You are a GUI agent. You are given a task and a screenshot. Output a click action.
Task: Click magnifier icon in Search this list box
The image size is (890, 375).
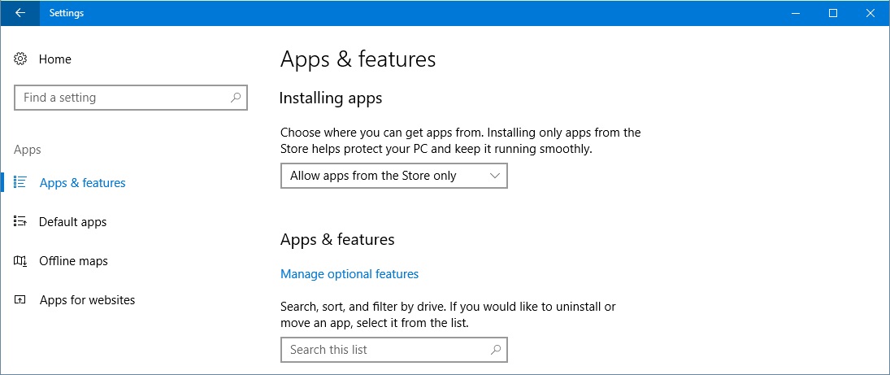tap(496, 350)
